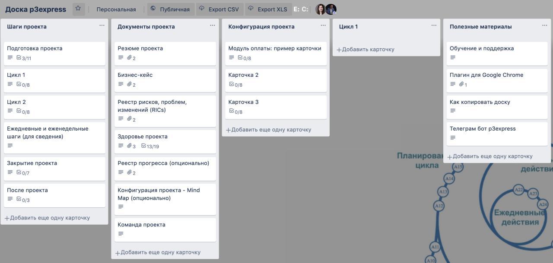
Task: Open the Карточка 3 card
Action: (276, 107)
